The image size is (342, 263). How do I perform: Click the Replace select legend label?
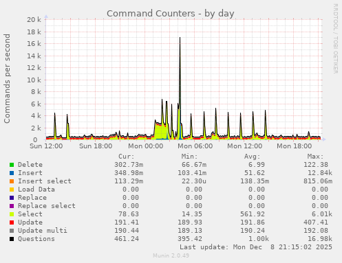coord(47,206)
